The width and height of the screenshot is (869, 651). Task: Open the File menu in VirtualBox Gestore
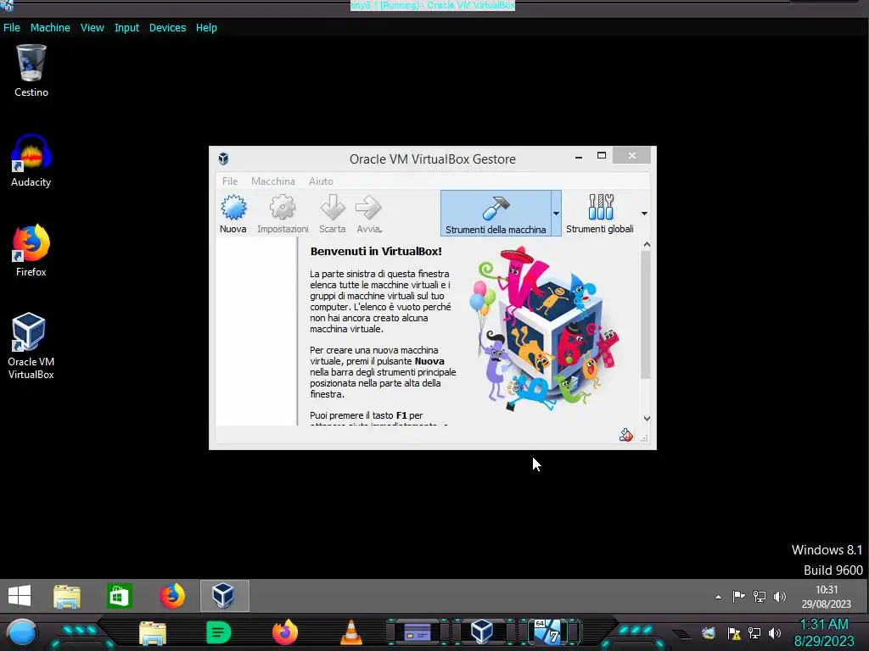(x=230, y=181)
